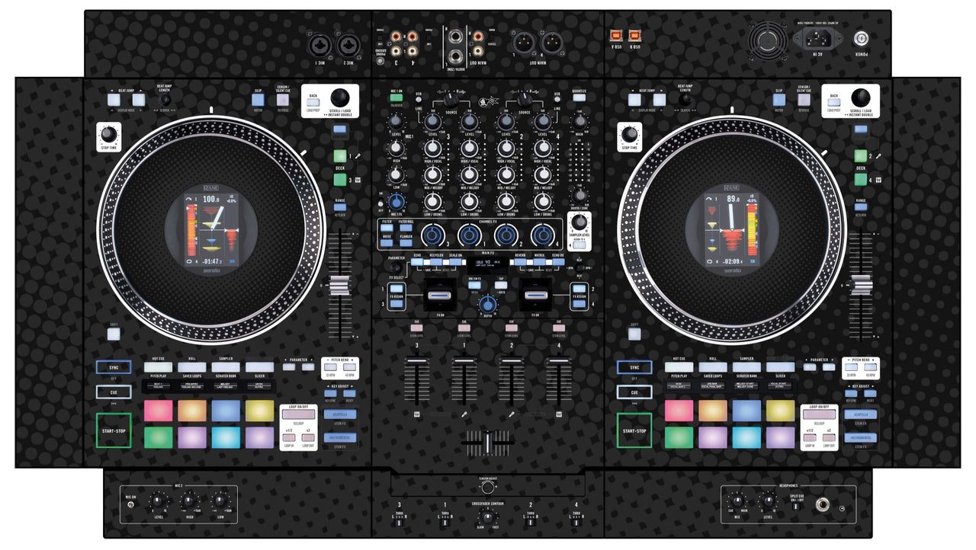976x550 pixels.
Task: Toggle SLIP on the left deck
Action: click(258, 99)
